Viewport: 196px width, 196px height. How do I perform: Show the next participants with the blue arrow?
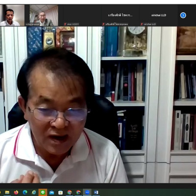(x=183, y=15)
